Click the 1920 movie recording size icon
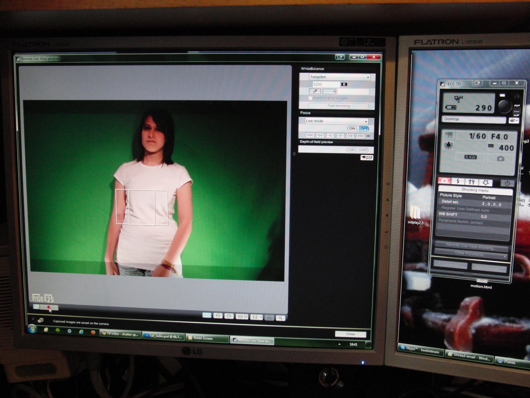Viewport: 530px width, 398px height. coord(38,298)
